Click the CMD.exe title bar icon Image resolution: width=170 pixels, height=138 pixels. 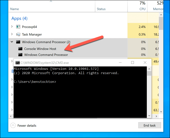(x=17, y=63)
